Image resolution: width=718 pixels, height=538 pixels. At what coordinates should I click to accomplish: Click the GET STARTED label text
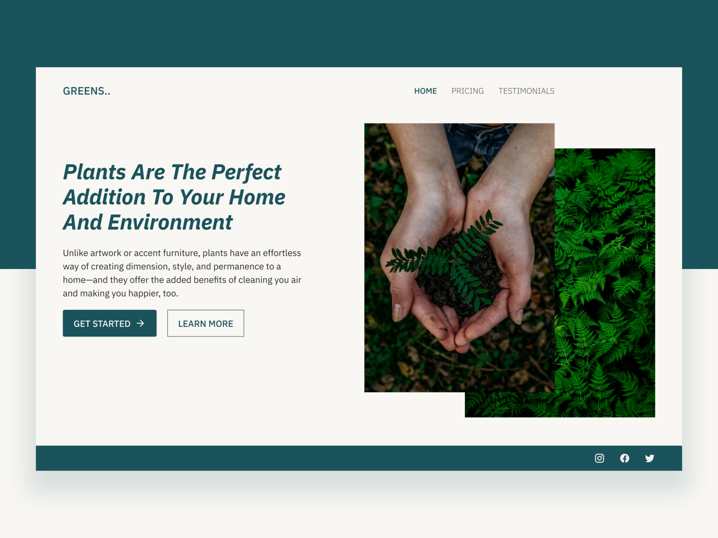point(102,324)
